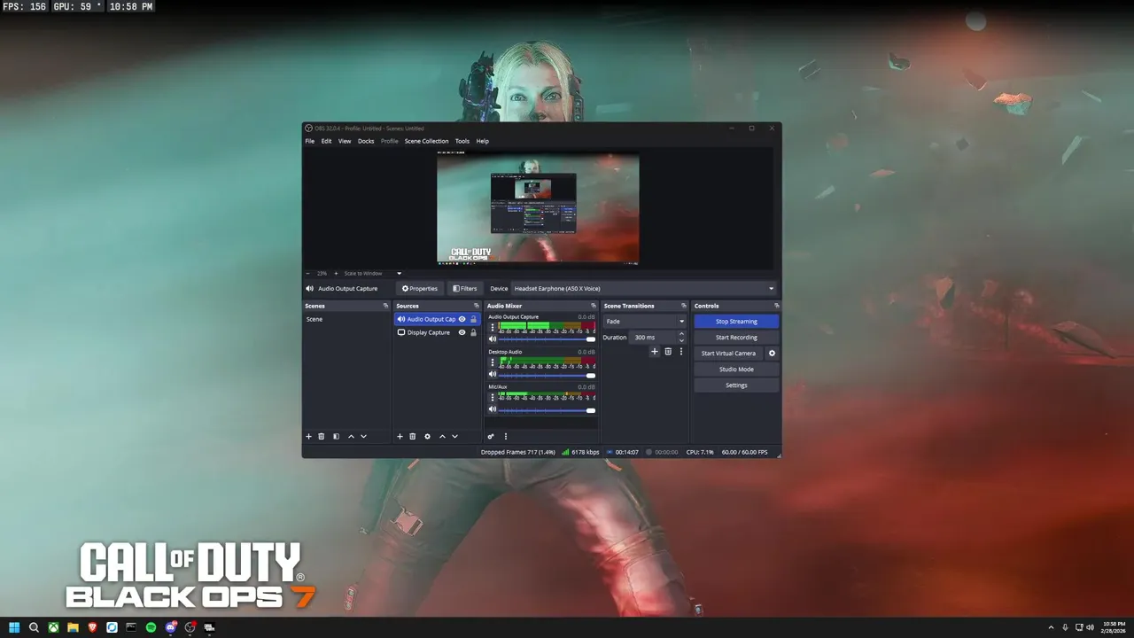Add a new source with plus icon
Image resolution: width=1134 pixels, height=638 pixels.
400,436
